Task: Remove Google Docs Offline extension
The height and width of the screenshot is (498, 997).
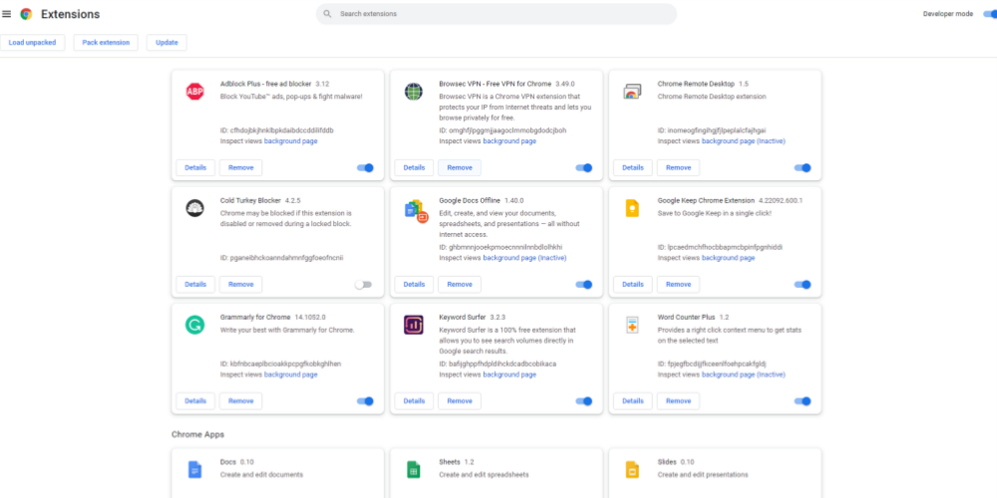Action: point(460,285)
